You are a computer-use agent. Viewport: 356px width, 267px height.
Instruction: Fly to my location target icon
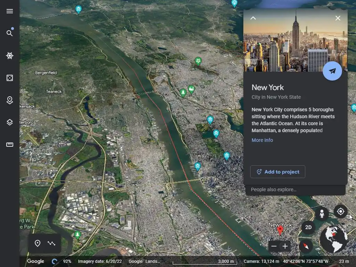[341, 211]
